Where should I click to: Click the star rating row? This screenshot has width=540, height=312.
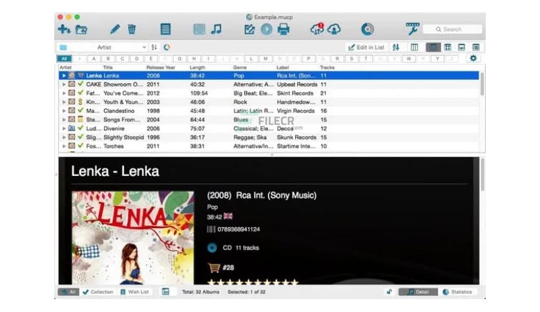(253, 282)
